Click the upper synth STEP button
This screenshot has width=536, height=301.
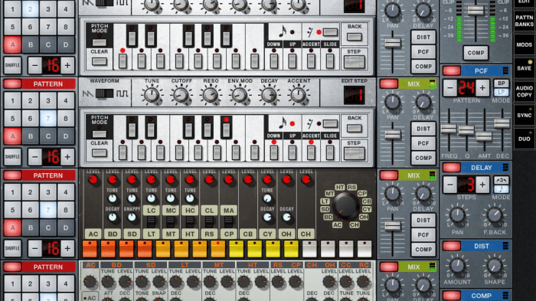354,62
